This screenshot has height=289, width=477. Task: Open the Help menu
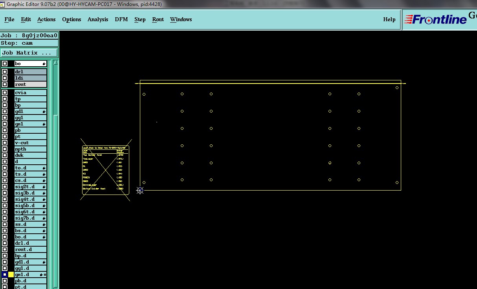tap(389, 19)
